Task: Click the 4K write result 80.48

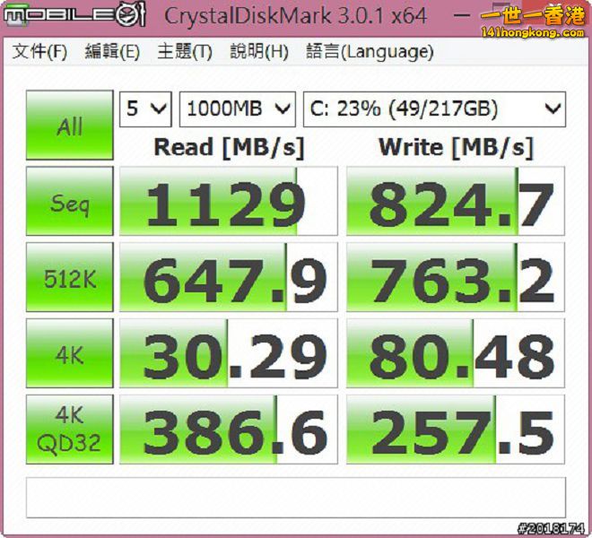Action: 456,353
